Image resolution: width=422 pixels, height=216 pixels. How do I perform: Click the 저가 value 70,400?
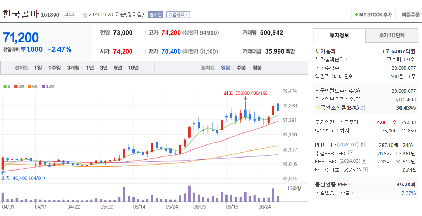(171, 51)
